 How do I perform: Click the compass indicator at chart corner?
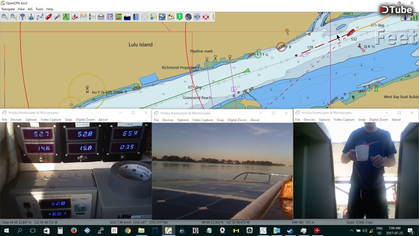tap(405, 17)
